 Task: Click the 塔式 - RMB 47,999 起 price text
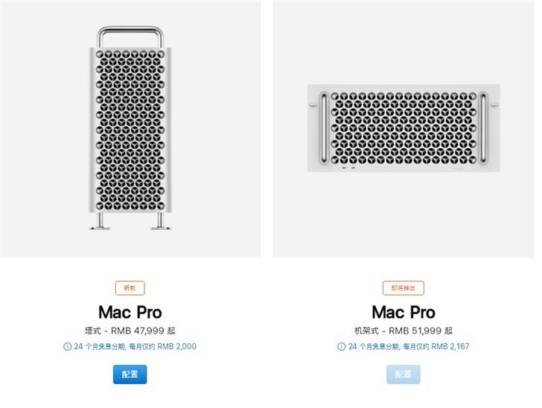click(x=130, y=331)
